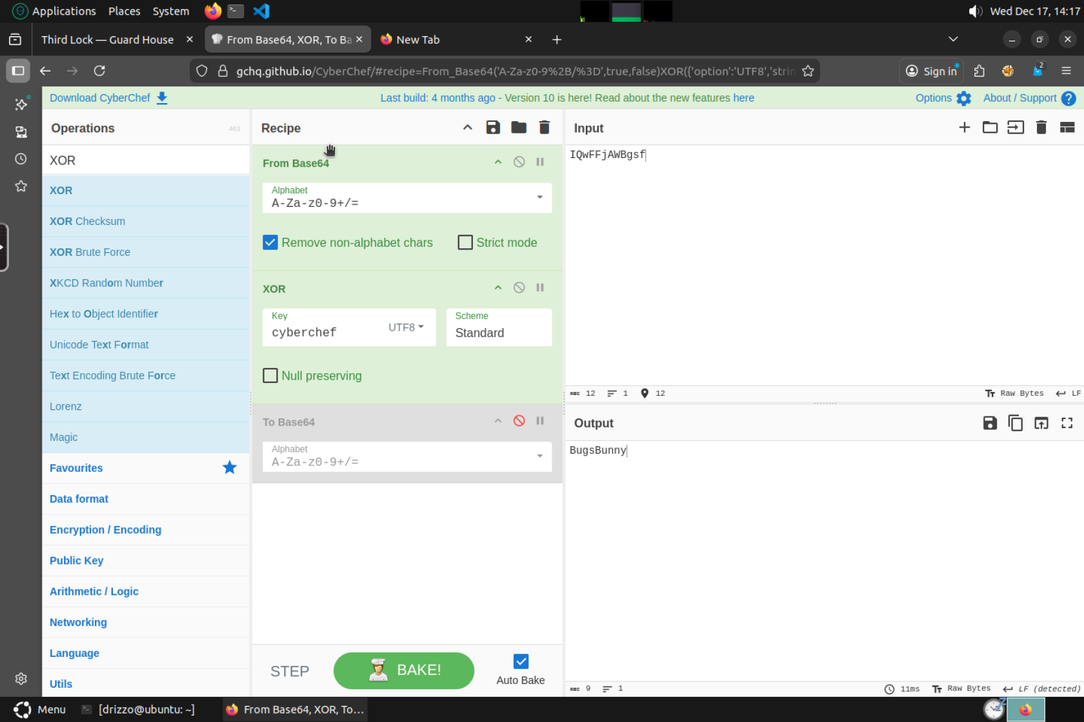This screenshot has height=722, width=1084.
Task: Bookmark this page with star icon
Action: click(x=808, y=71)
